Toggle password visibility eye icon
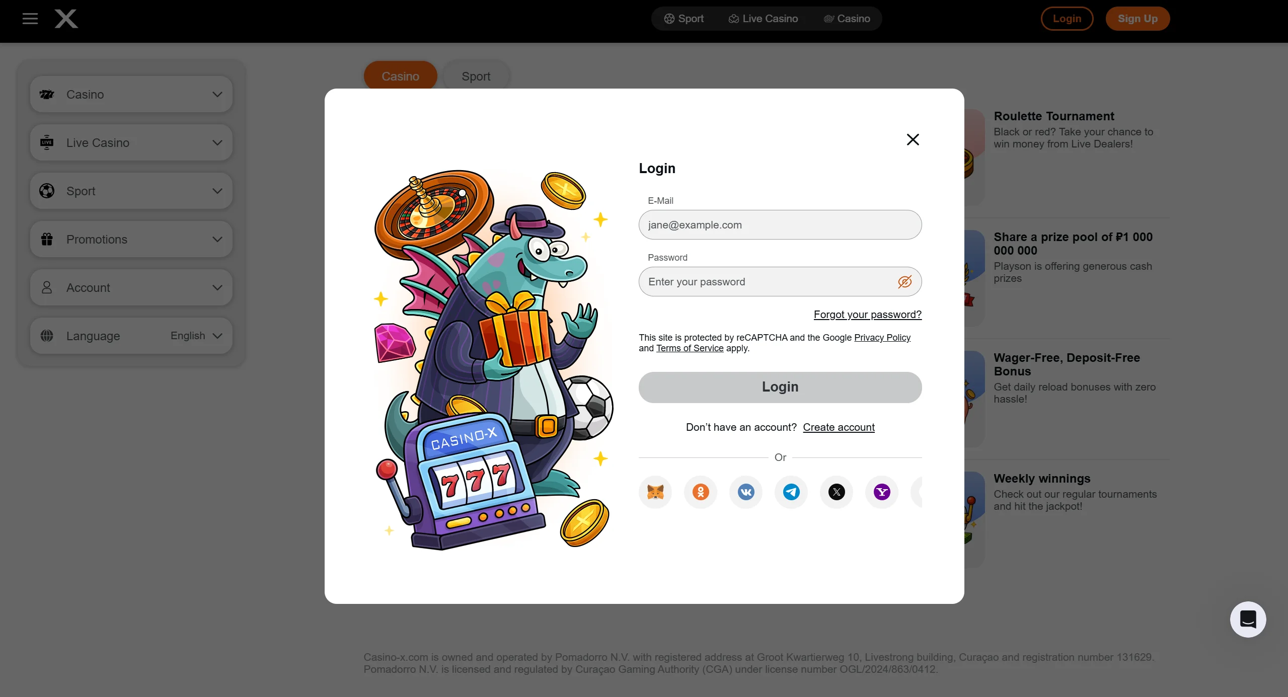1288x697 pixels. (x=904, y=282)
